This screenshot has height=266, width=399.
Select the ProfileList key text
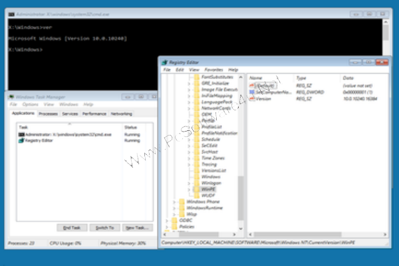[x=211, y=127]
